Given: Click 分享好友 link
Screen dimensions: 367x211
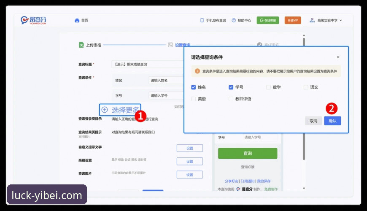Looking at the screenshot, I should 232,181.
